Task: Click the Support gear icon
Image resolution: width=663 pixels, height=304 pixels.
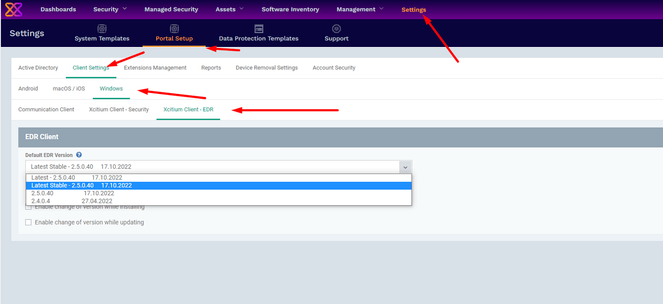Action: (x=336, y=28)
